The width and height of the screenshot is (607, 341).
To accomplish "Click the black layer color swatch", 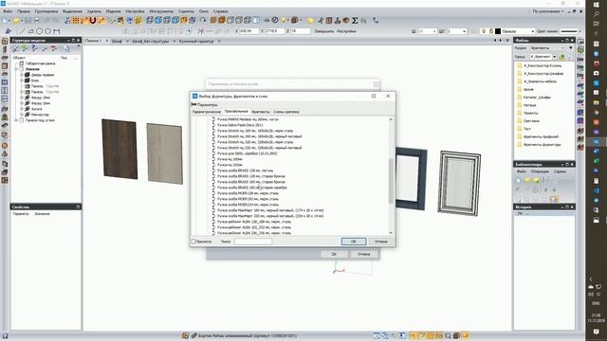I will click(498, 31).
